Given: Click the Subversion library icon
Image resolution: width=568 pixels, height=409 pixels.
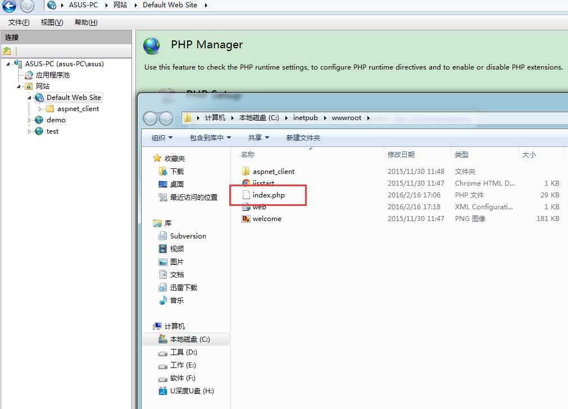Looking at the screenshot, I should tap(163, 236).
